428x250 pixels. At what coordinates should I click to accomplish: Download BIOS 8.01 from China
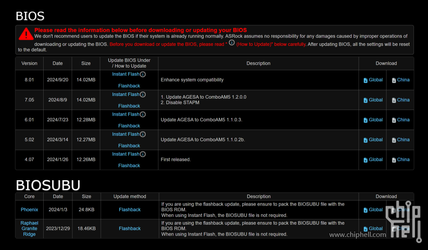coord(401,80)
